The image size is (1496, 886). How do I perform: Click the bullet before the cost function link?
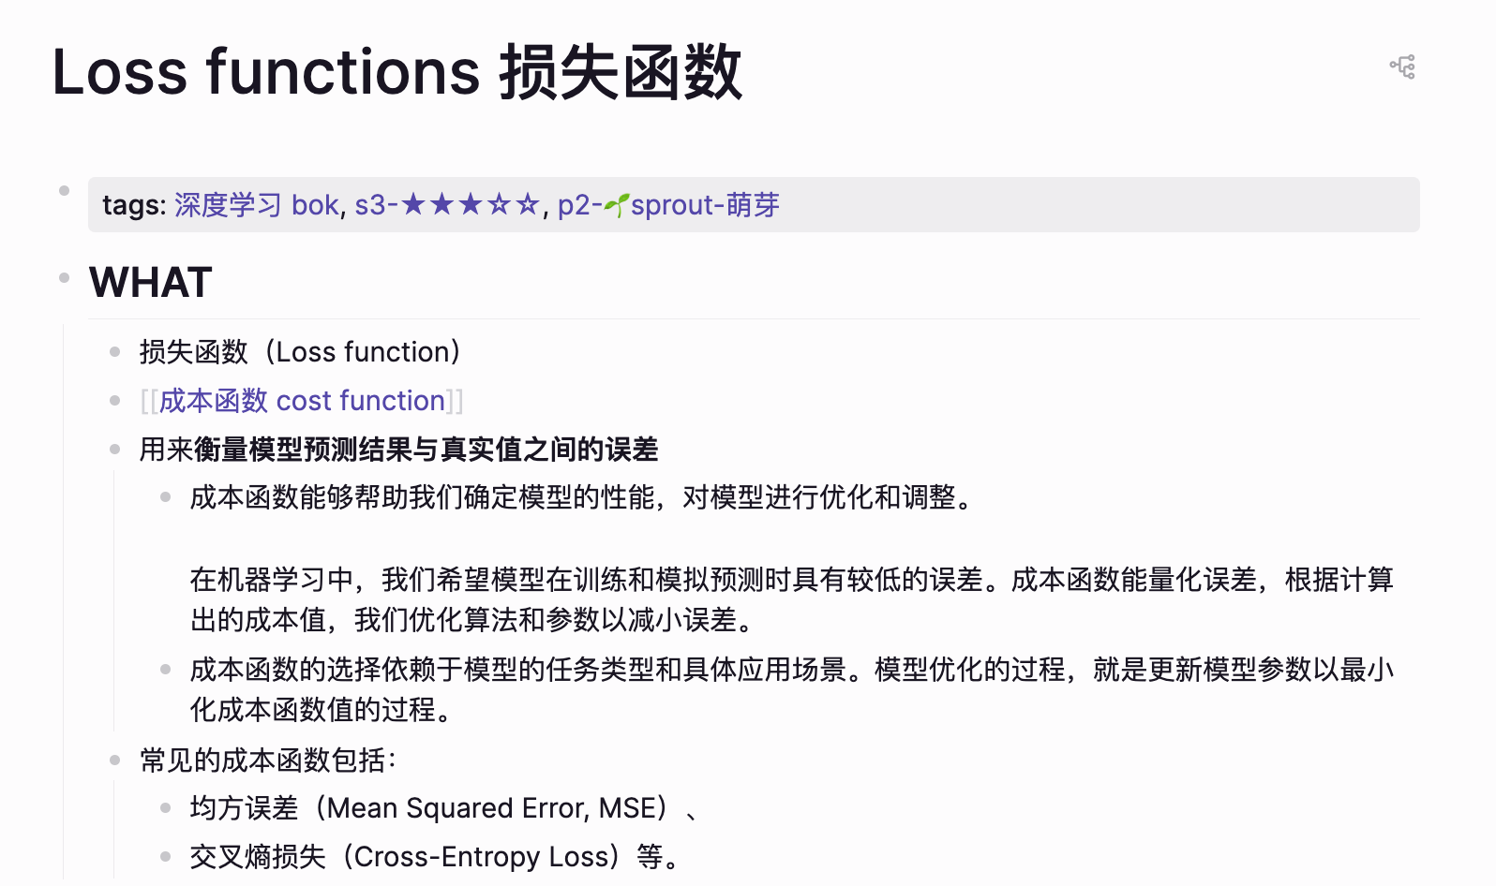(114, 401)
